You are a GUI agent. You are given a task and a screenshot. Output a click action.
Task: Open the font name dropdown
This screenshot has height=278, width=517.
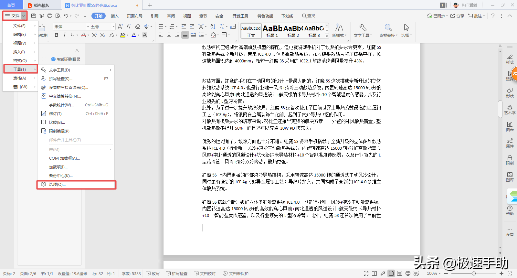(88, 27)
